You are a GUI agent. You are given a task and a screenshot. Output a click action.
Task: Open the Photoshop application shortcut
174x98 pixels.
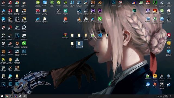point(113,3)
